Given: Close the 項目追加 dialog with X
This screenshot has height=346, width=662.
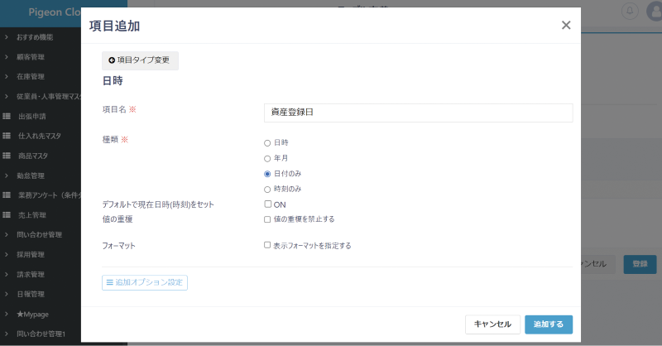Looking at the screenshot, I should point(566,25).
